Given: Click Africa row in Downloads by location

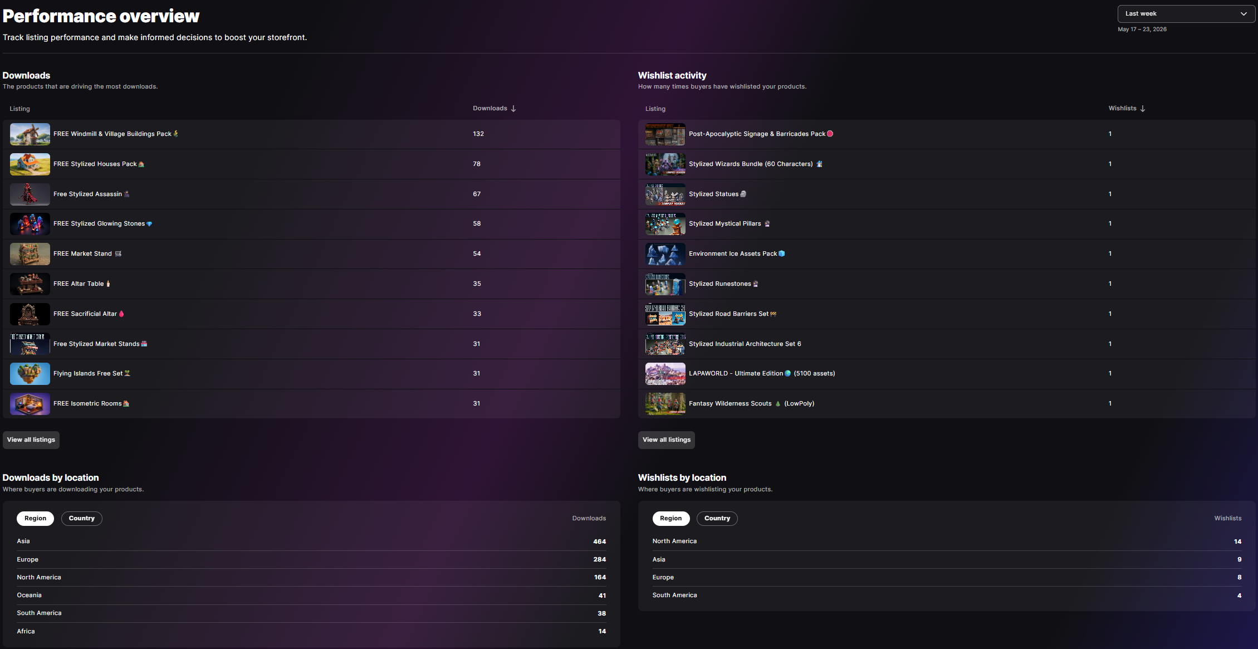Looking at the screenshot, I should [x=311, y=632].
